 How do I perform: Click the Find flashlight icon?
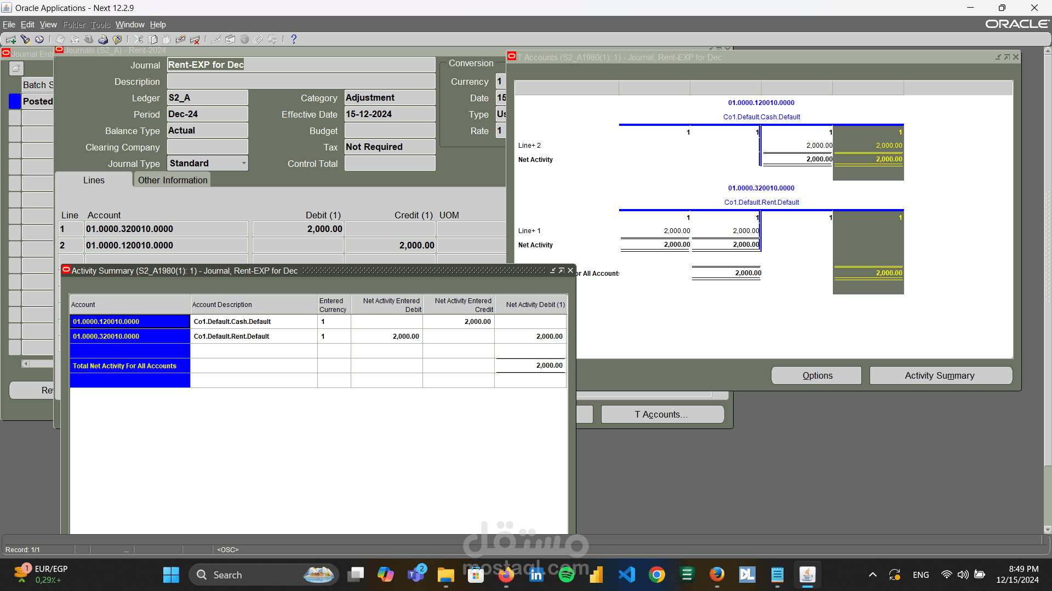pyautogui.click(x=25, y=39)
